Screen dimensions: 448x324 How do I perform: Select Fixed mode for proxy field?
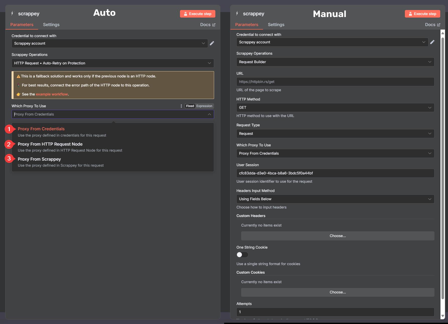tap(190, 106)
